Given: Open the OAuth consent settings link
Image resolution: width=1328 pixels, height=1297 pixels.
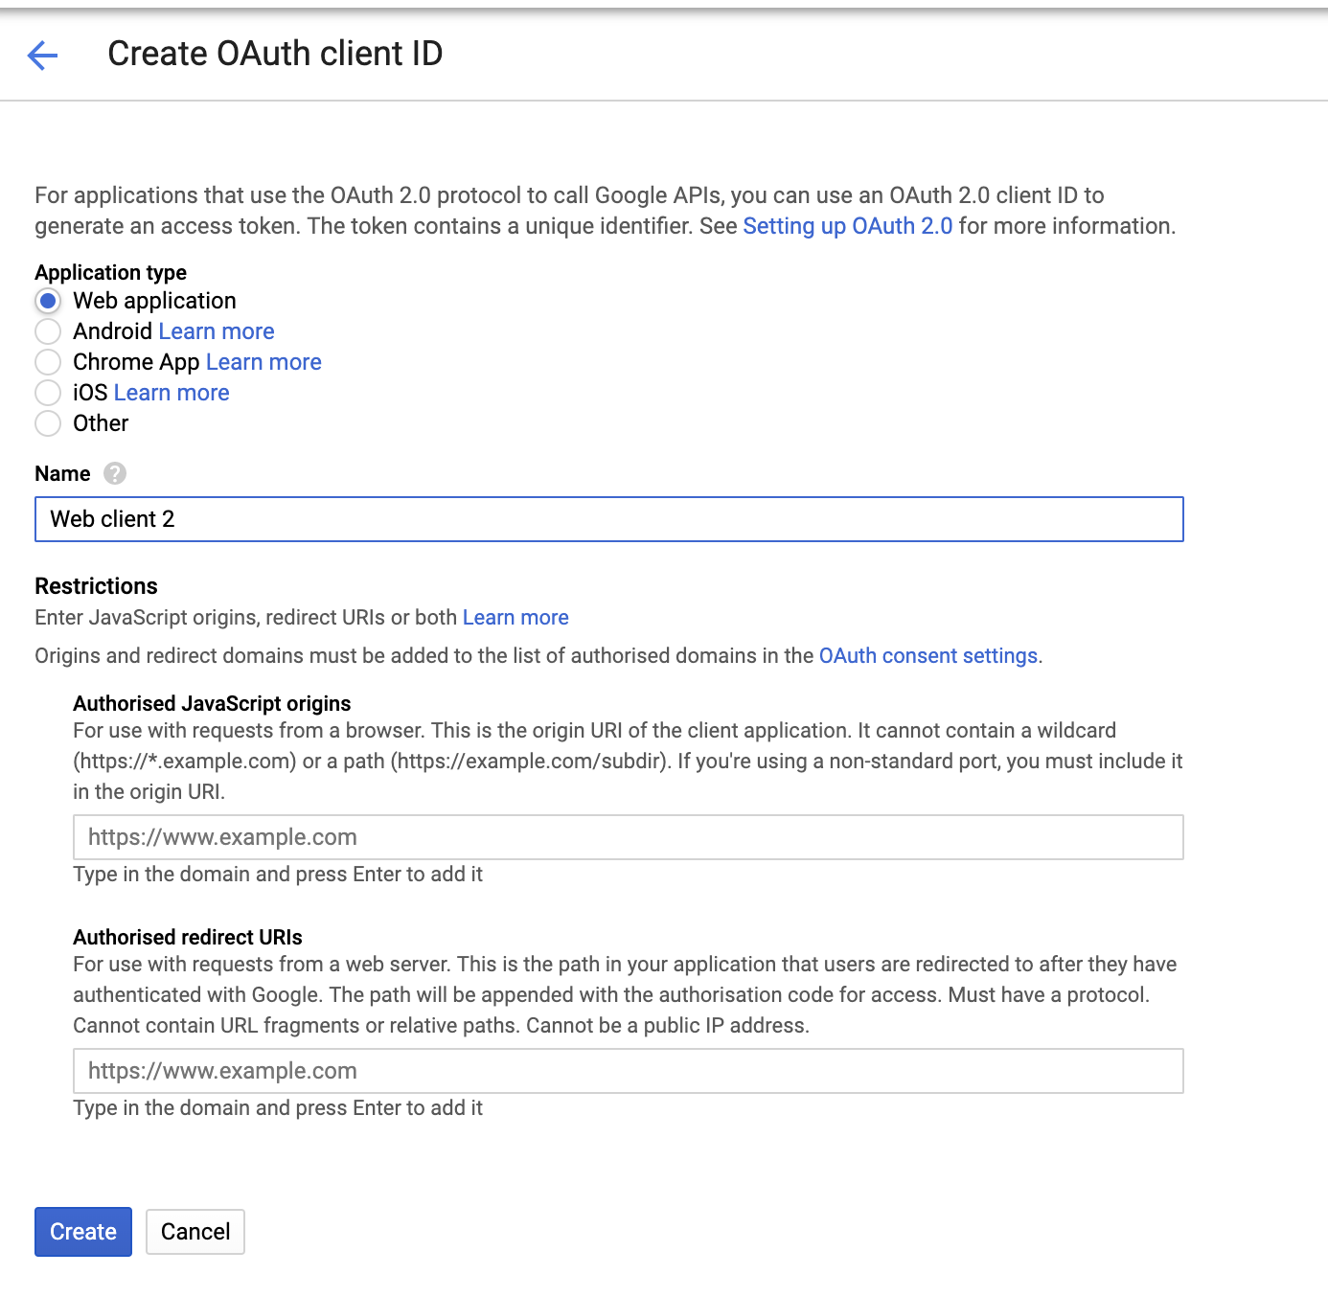Looking at the screenshot, I should [927, 655].
